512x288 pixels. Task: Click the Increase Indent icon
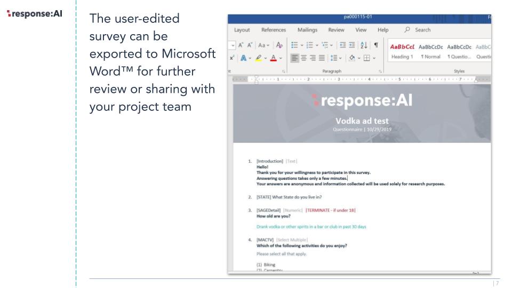click(x=351, y=45)
